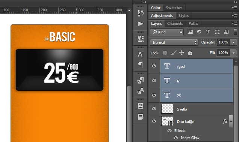Click the Effects label under Dno kutije
Viewport: 239px width, 142px height.
[180, 131]
